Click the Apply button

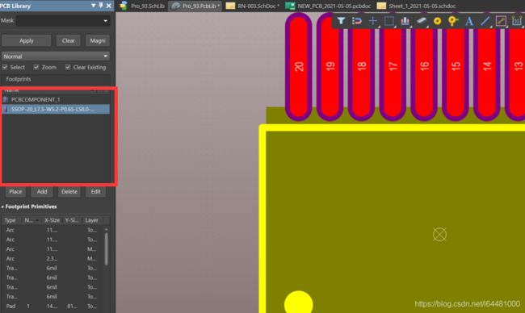(27, 40)
